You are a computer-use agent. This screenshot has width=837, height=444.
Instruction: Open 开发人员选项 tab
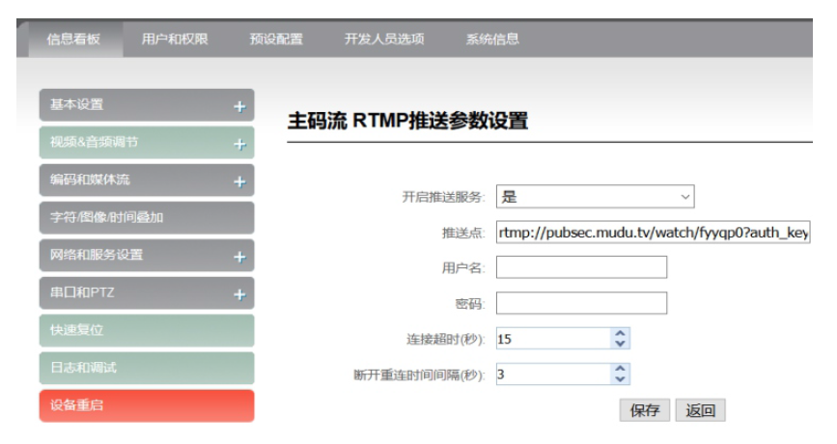click(x=384, y=40)
